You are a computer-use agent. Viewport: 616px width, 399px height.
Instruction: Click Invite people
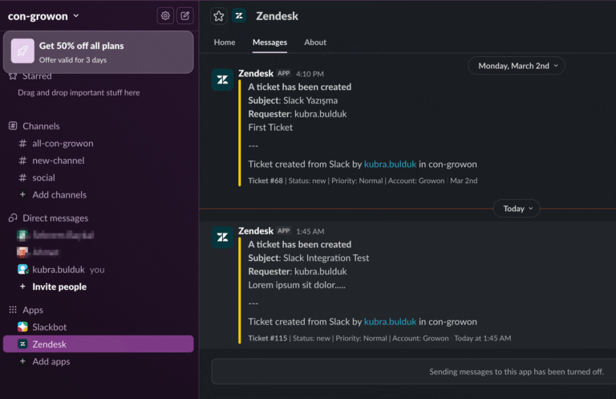click(x=59, y=287)
